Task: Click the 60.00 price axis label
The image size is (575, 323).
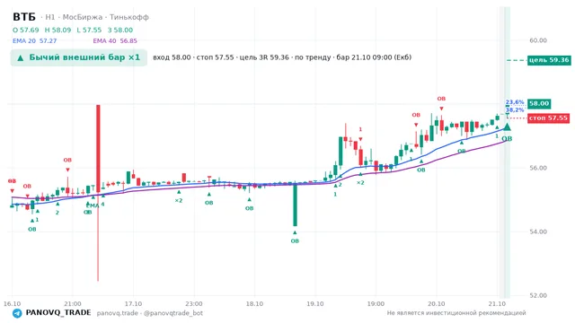Action: pyautogui.click(x=538, y=40)
